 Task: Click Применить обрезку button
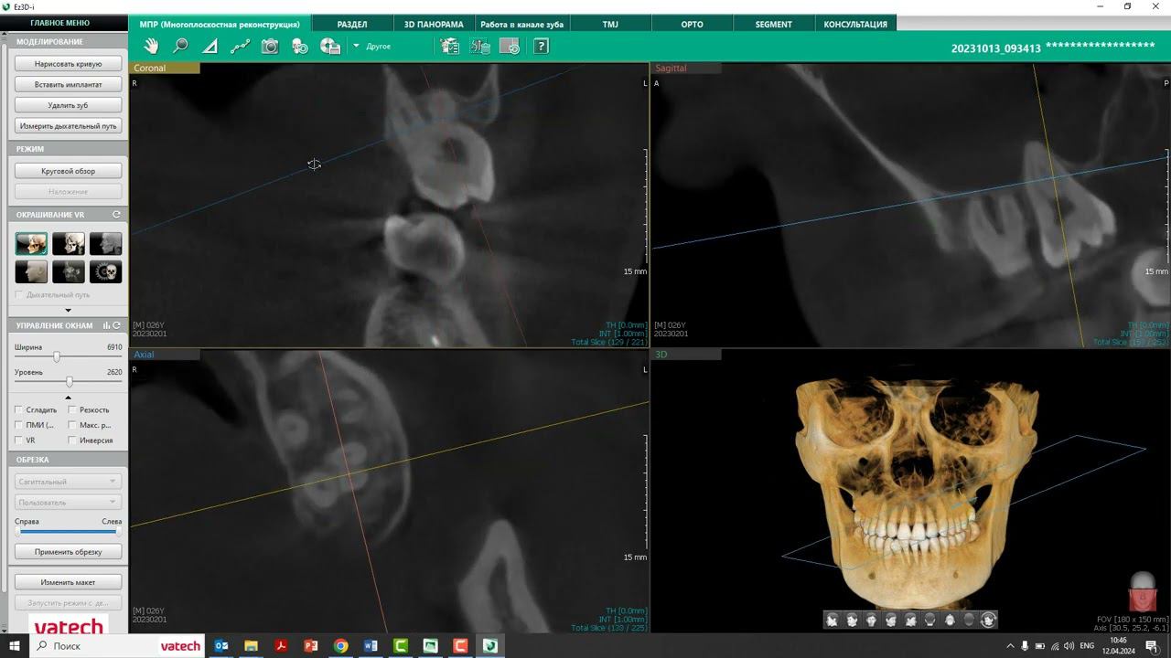point(69,552)
